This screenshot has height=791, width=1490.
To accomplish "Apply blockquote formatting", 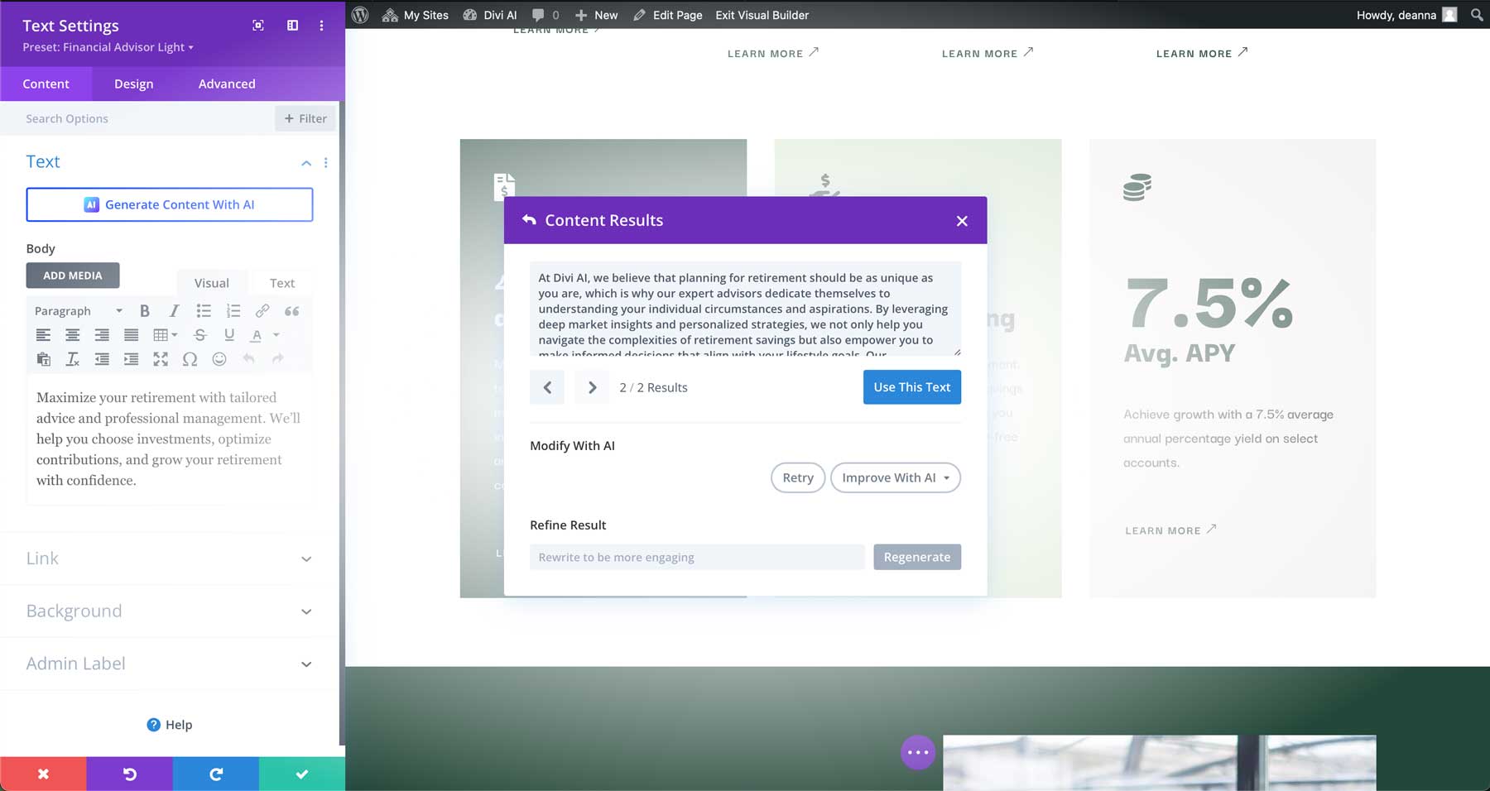I will point(292,311).
